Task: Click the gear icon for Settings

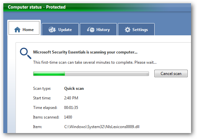Action: 127,30
